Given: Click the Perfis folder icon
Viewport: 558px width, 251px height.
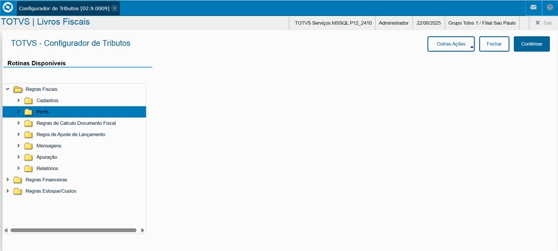Looking at the screenshot, I should [x=28, y=112].
